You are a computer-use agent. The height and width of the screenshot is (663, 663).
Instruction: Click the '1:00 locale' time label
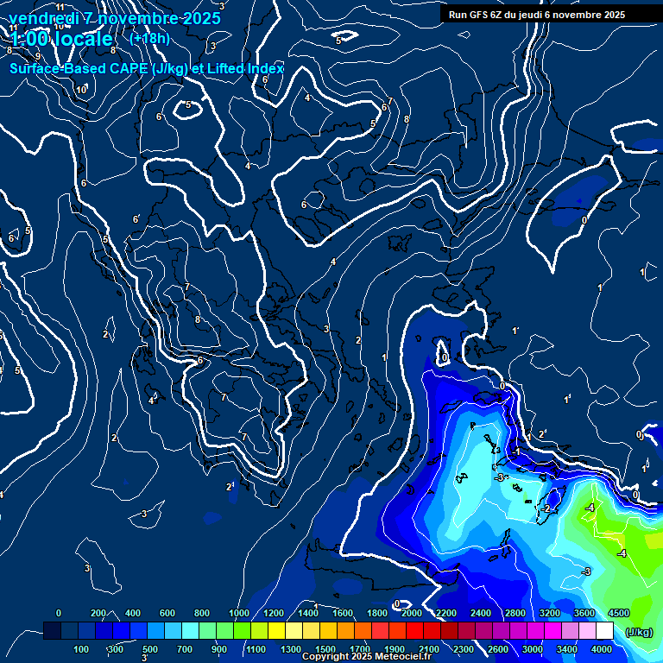61,39
